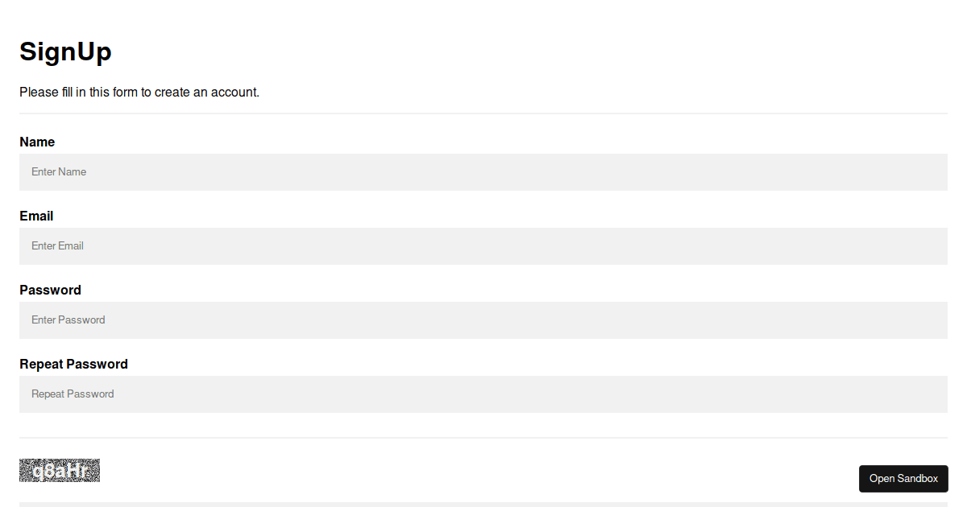Click the SignUp page heading
Image resolution: width=967 pixels, height=507 pixels.
(65, 52)
